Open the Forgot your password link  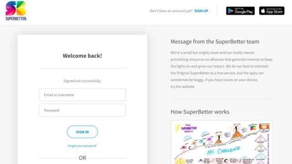(82, 146)
